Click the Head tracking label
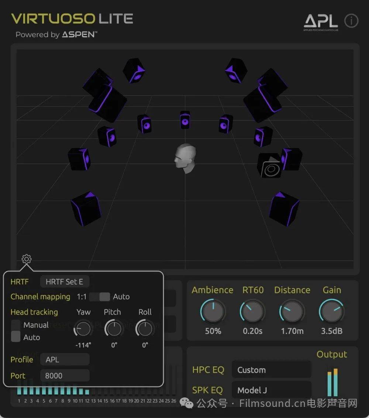 [34, 312]
